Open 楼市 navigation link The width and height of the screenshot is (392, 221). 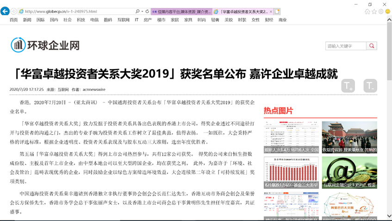161,20
